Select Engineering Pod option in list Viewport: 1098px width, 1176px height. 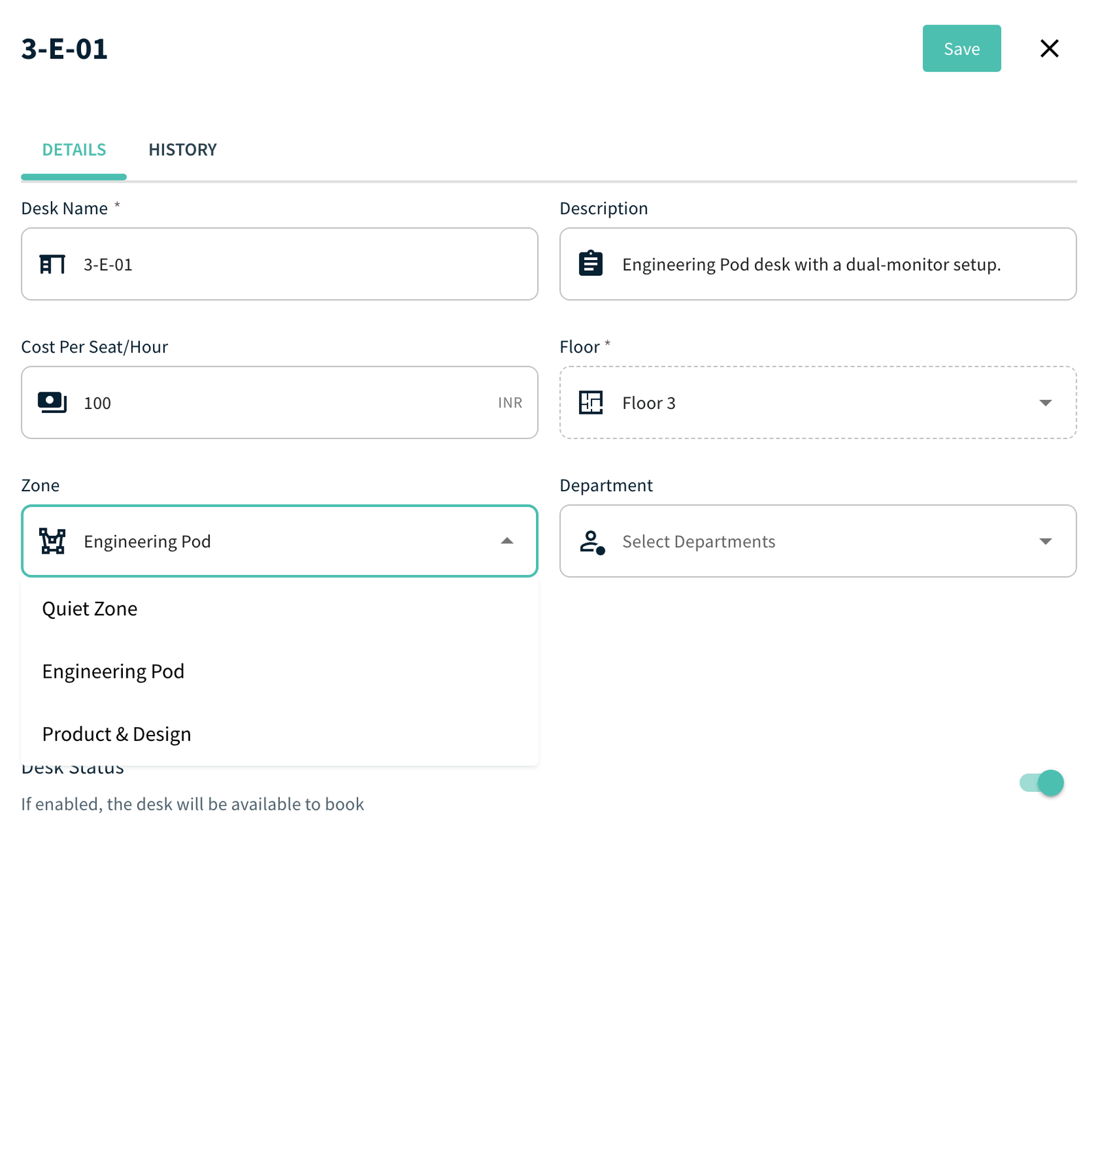279,671
